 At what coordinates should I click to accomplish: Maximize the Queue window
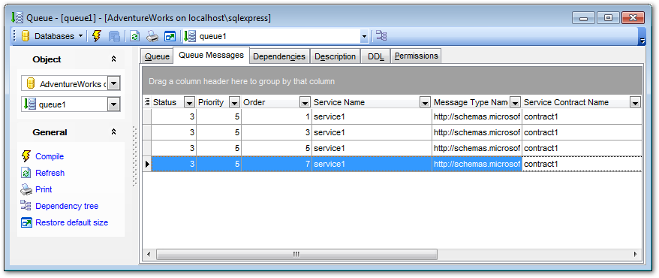point(608,19)
